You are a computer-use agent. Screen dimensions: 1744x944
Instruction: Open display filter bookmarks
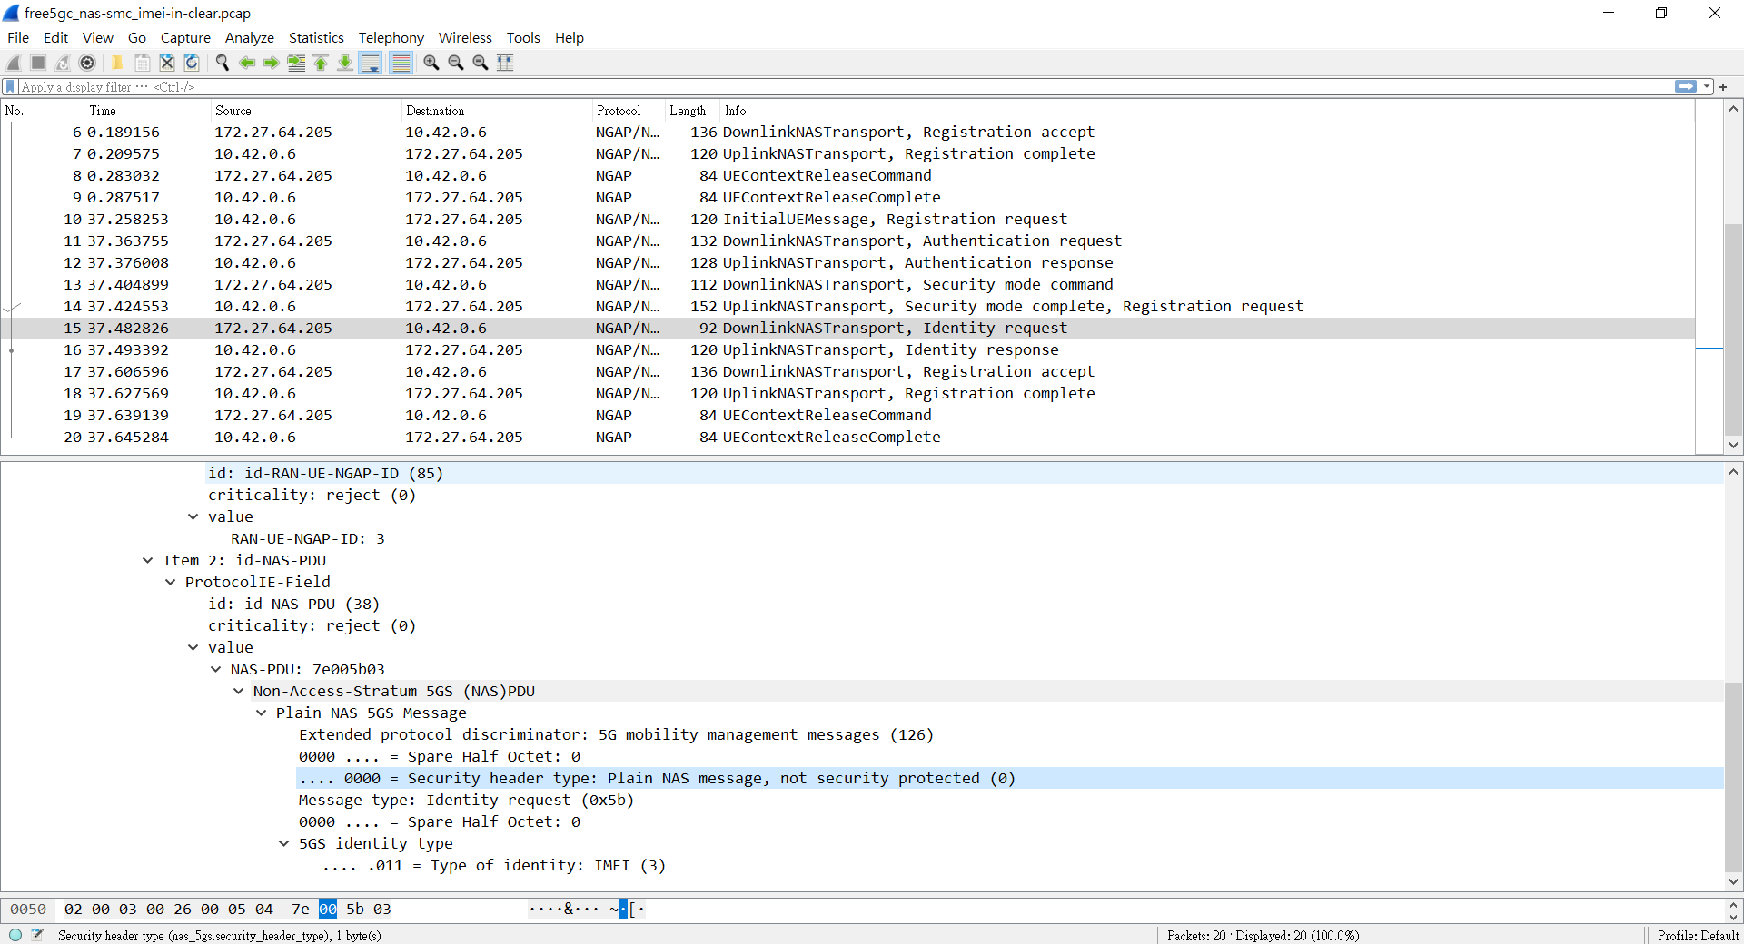point(10,87)
